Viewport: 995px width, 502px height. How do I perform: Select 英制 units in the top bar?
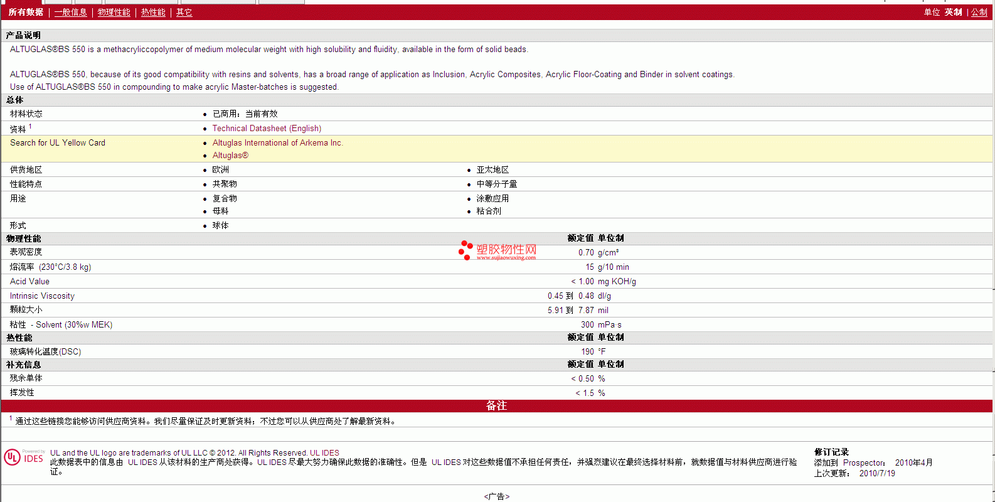(953, 12)
